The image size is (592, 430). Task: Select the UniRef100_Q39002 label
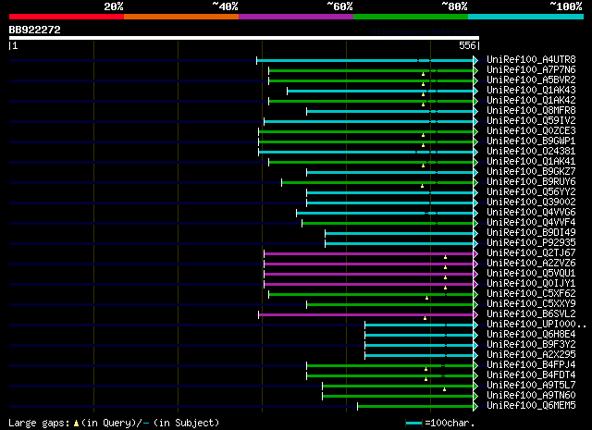(x=531, y=203)
